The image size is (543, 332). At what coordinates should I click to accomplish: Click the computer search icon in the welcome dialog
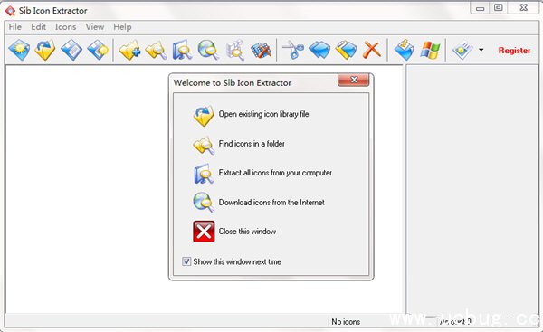coord(204,174)
